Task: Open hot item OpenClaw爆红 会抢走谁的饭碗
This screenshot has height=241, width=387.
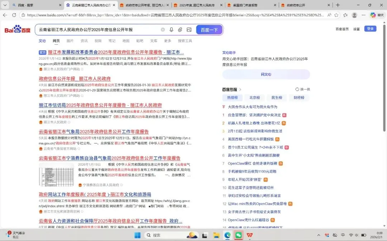Action: click(x=253, y=164)
